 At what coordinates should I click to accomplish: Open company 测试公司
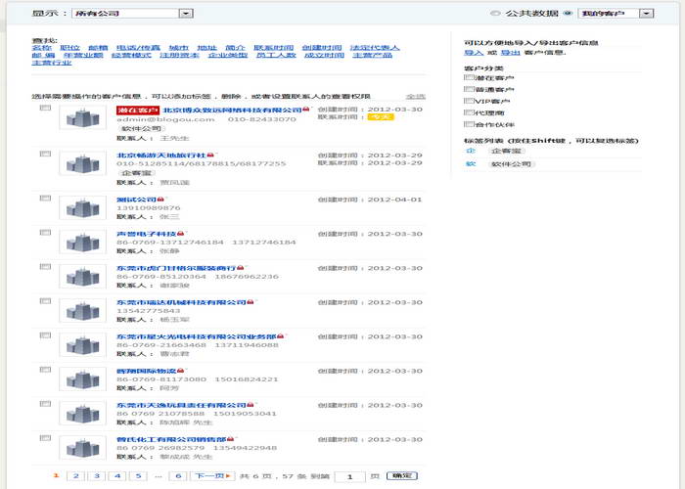click(x=136, y=200)
